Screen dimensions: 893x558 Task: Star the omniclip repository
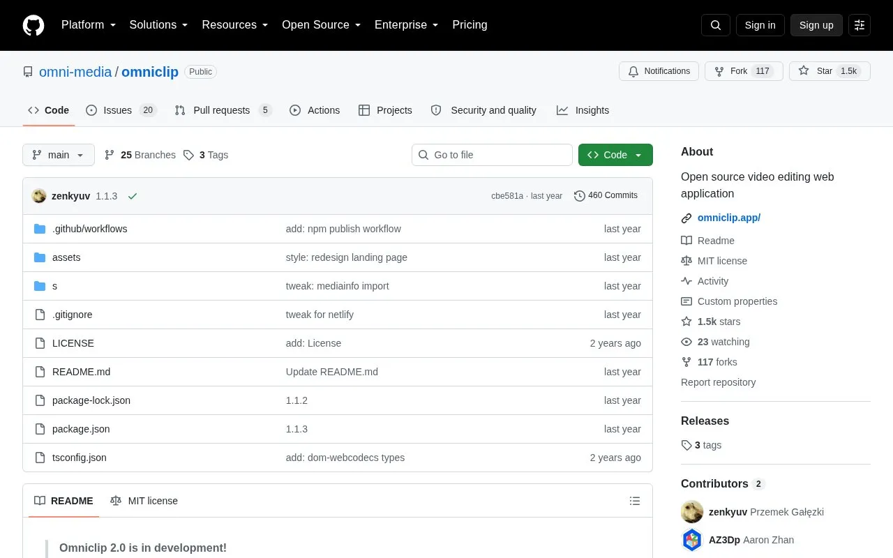[x=830, y=71]
